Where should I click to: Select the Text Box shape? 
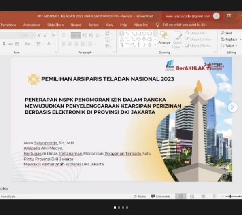click(122, 33)
